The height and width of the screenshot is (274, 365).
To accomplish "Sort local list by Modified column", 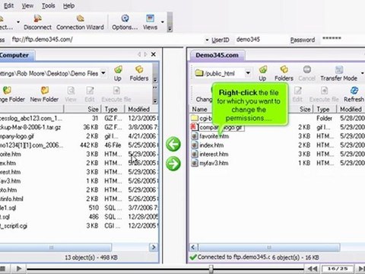I will (142, 110).
